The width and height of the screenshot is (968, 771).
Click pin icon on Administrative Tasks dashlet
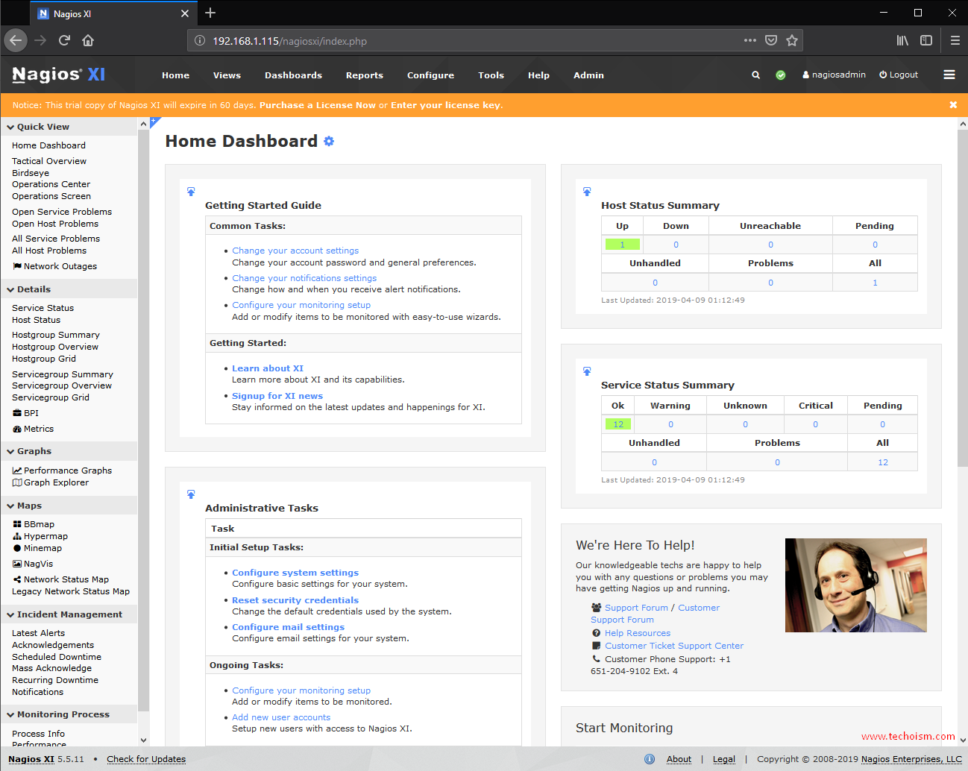191,494
